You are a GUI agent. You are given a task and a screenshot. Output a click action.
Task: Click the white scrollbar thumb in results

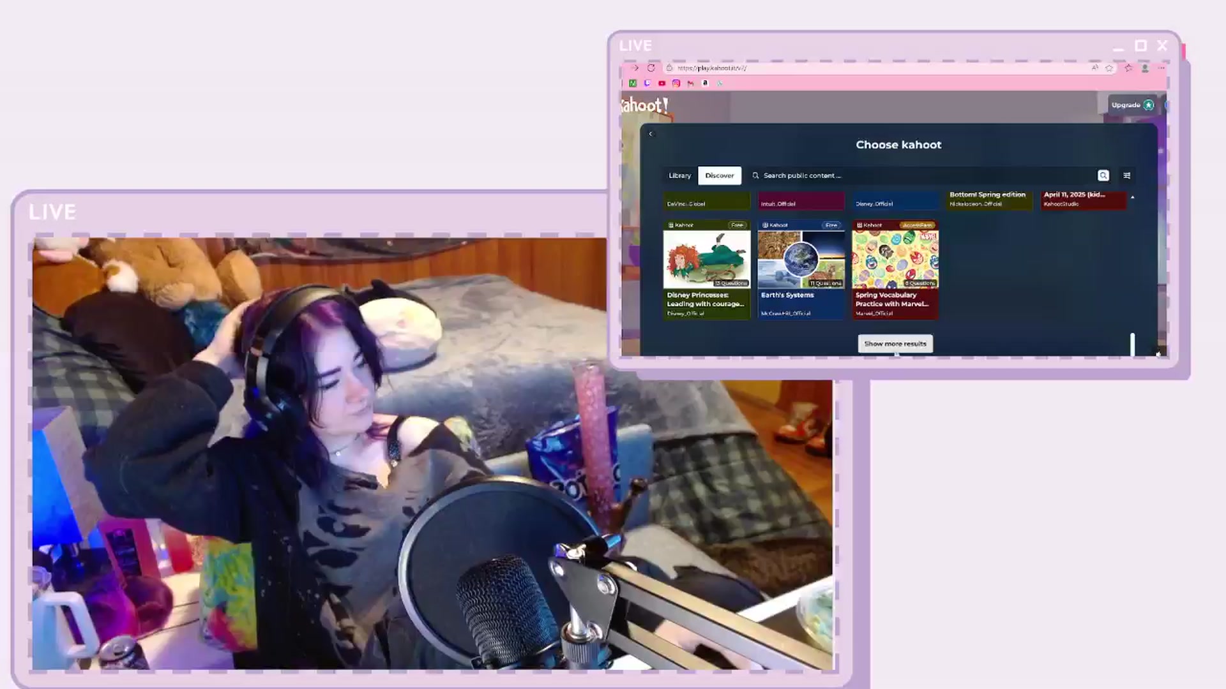point(1133,344)
